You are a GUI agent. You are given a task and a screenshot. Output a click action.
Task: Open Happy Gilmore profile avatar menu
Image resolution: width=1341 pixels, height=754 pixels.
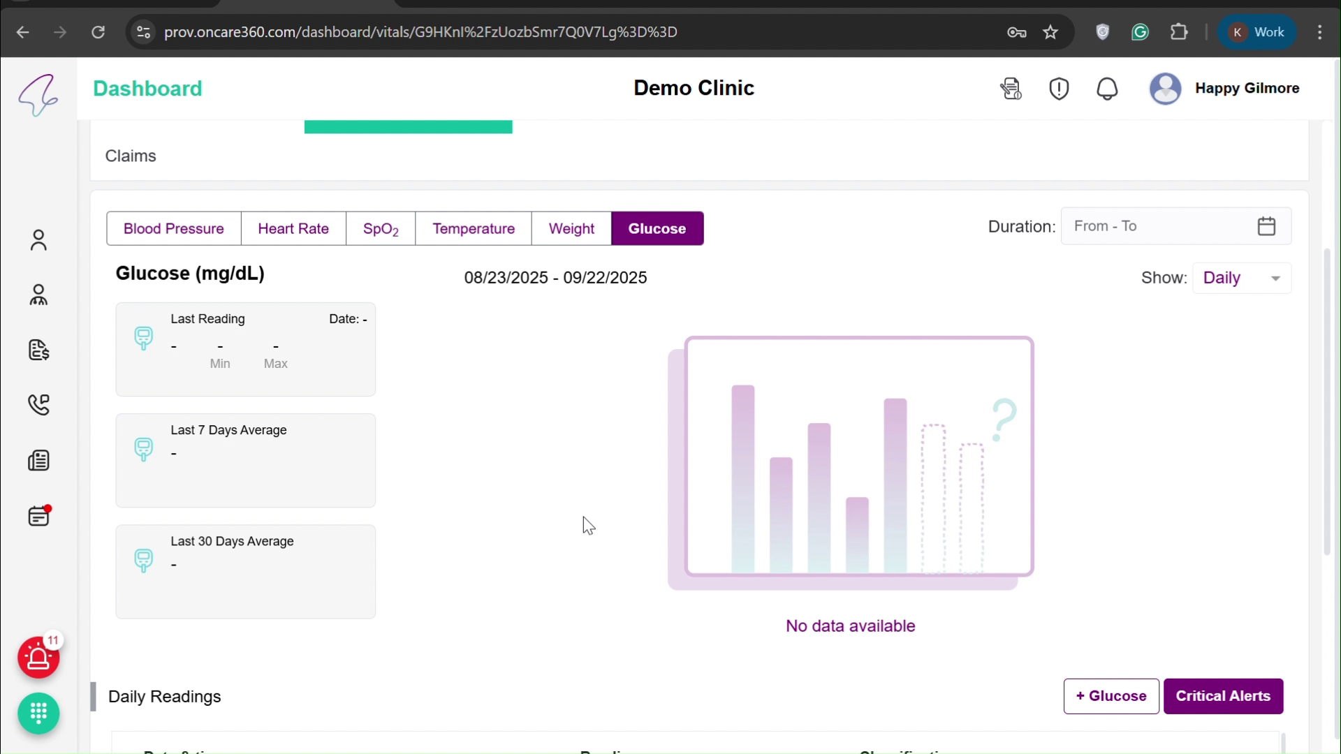click(x=1166, y=89)
